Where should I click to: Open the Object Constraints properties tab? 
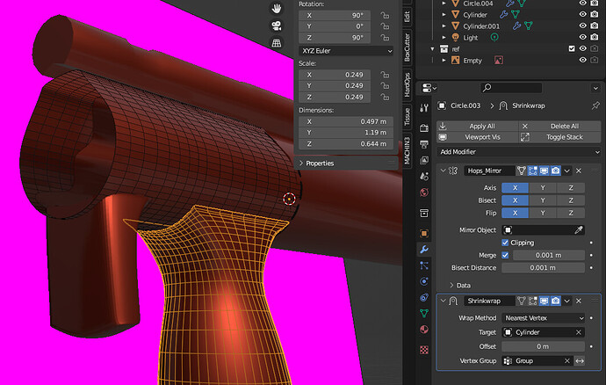[x=424, y=297]
